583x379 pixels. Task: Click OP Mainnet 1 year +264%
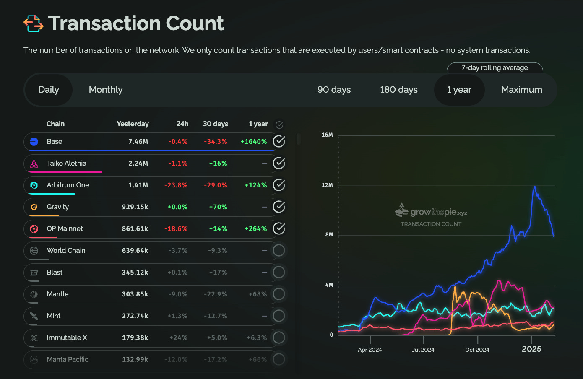(256, 229)
